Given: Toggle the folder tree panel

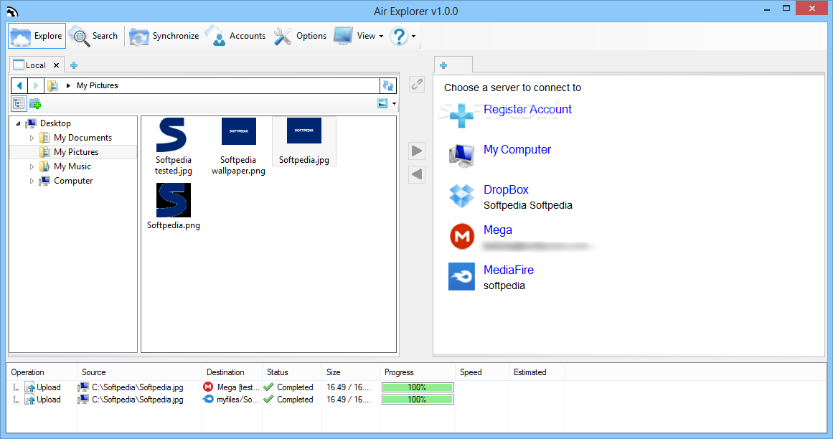Looking at the screenshot, I should 19,103.
